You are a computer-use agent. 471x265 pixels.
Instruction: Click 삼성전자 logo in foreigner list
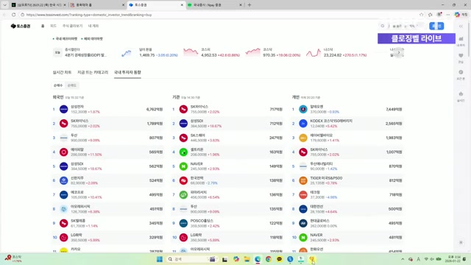click(64, 109)
